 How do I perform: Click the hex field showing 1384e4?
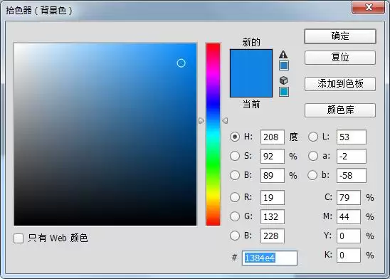[270, 258]
